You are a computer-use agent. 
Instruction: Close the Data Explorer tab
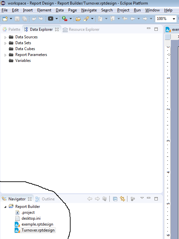(57, 29)
